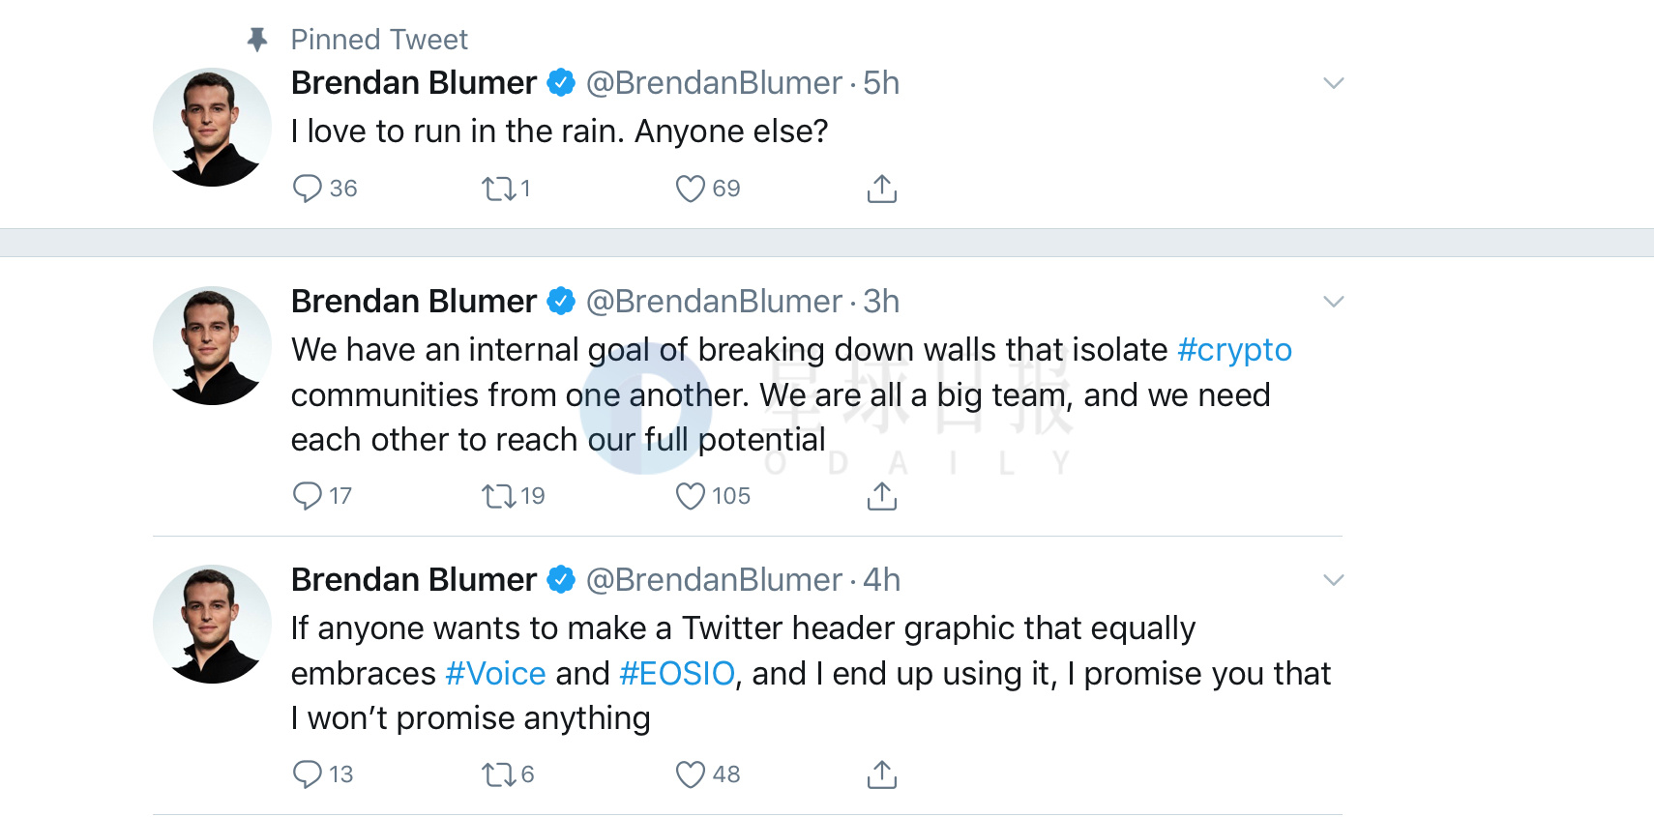
Task: Open the options chevron on pinned tweet
Action: (1334, 83)
